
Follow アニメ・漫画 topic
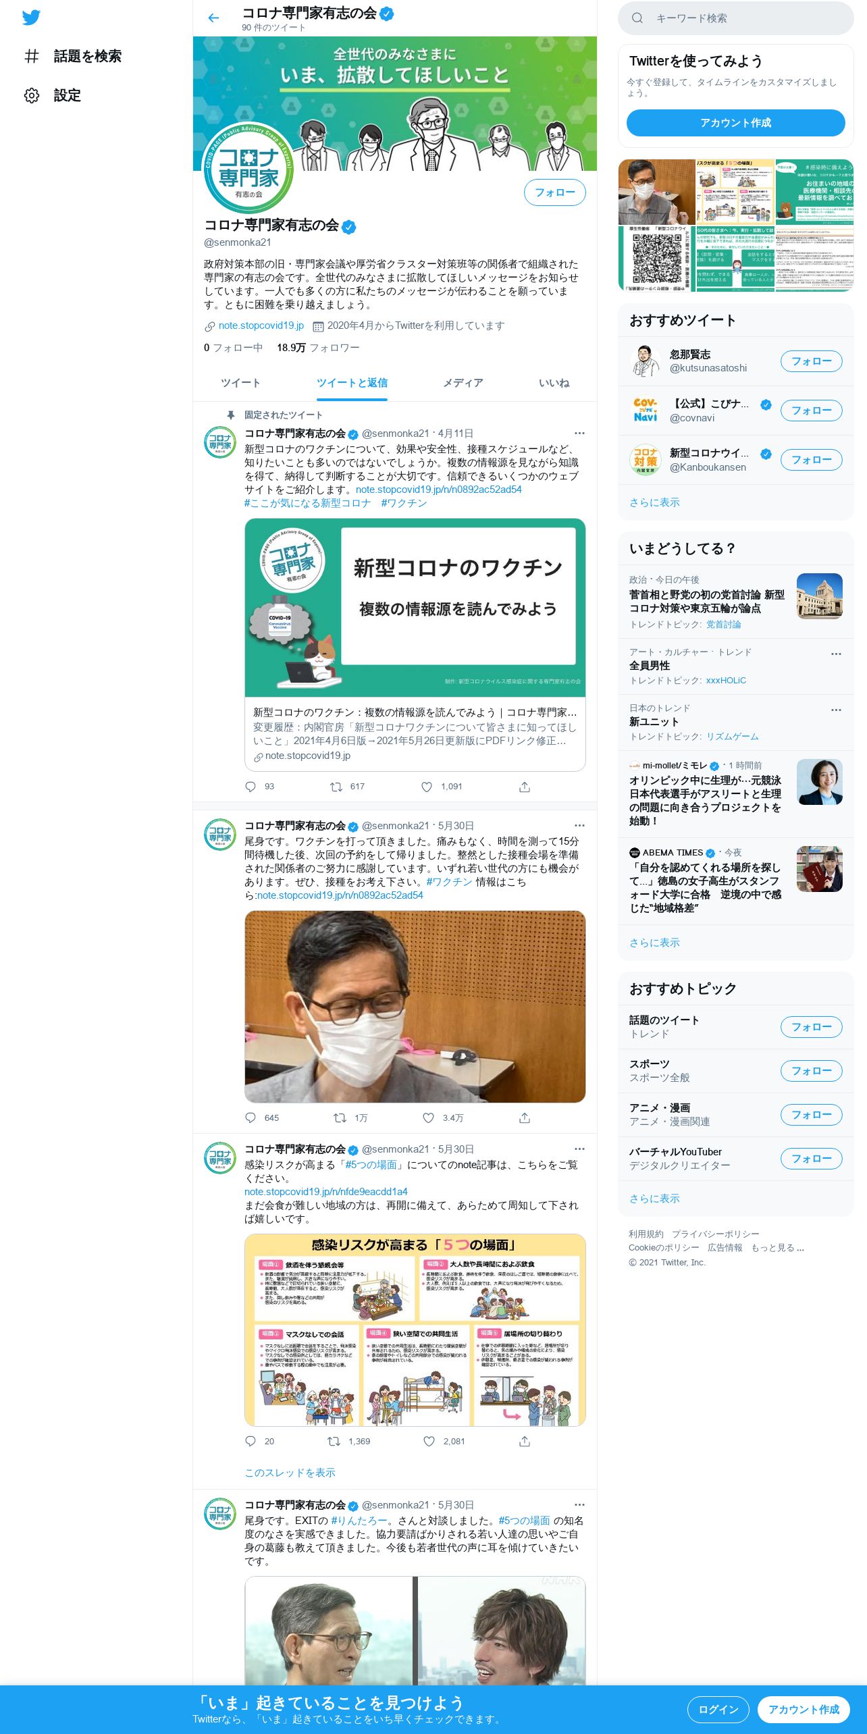[811, 1115]
